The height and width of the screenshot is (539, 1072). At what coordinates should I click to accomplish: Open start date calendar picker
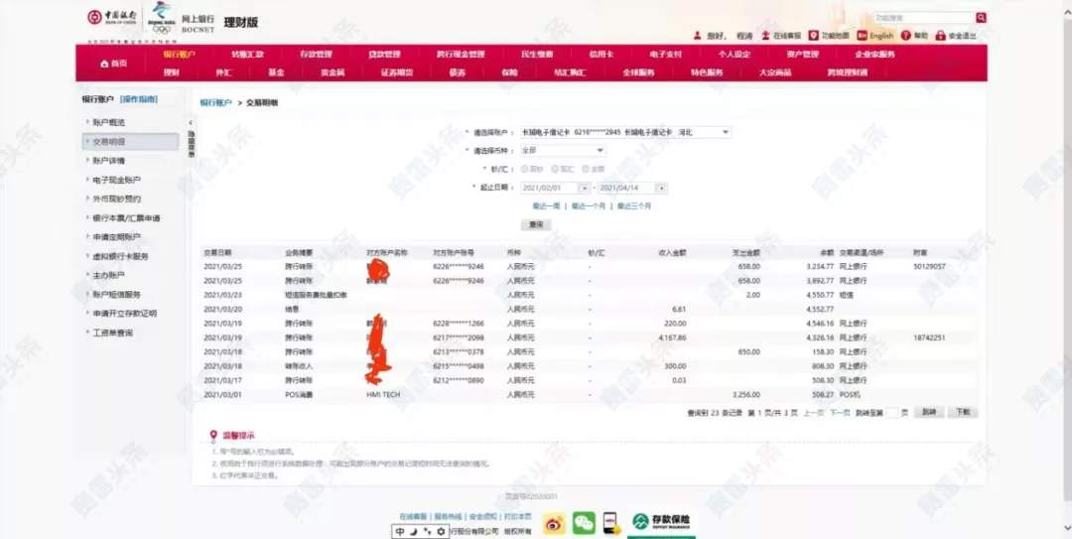tap(584, 188)
